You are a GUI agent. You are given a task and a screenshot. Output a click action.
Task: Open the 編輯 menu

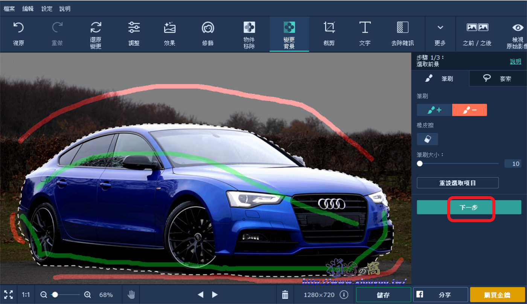[x=28, y=9]
